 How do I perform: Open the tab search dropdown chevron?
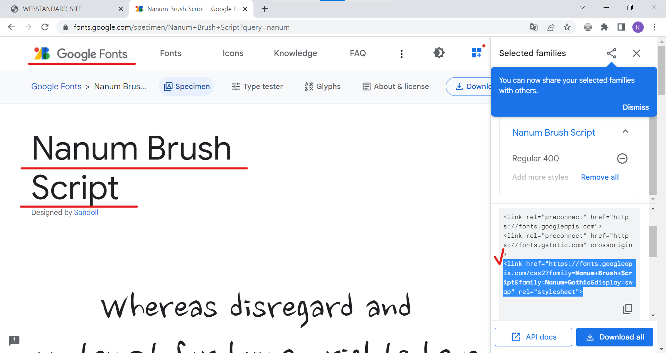pos(582,8)
